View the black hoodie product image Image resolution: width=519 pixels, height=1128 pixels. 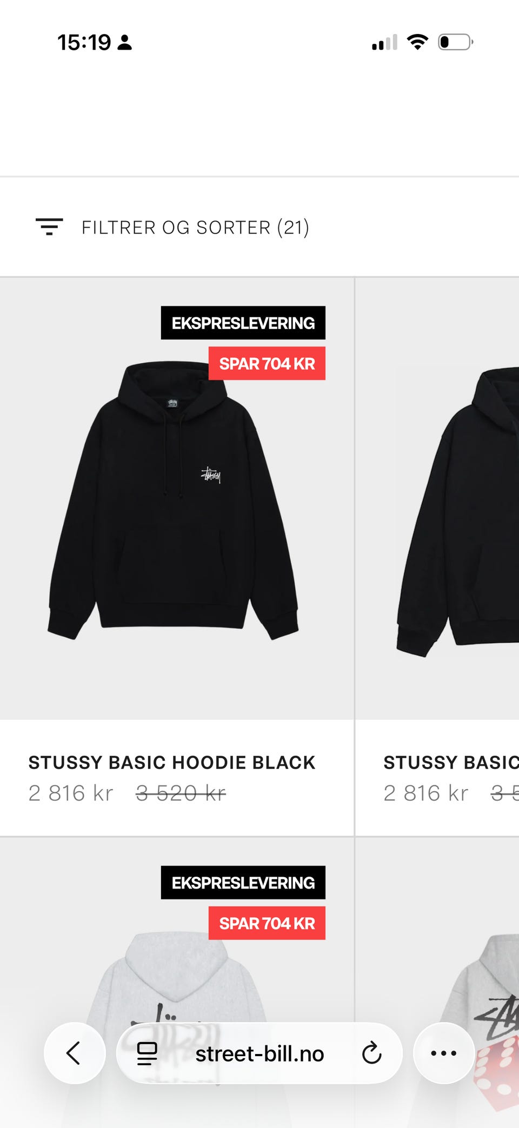click(173, 500)
